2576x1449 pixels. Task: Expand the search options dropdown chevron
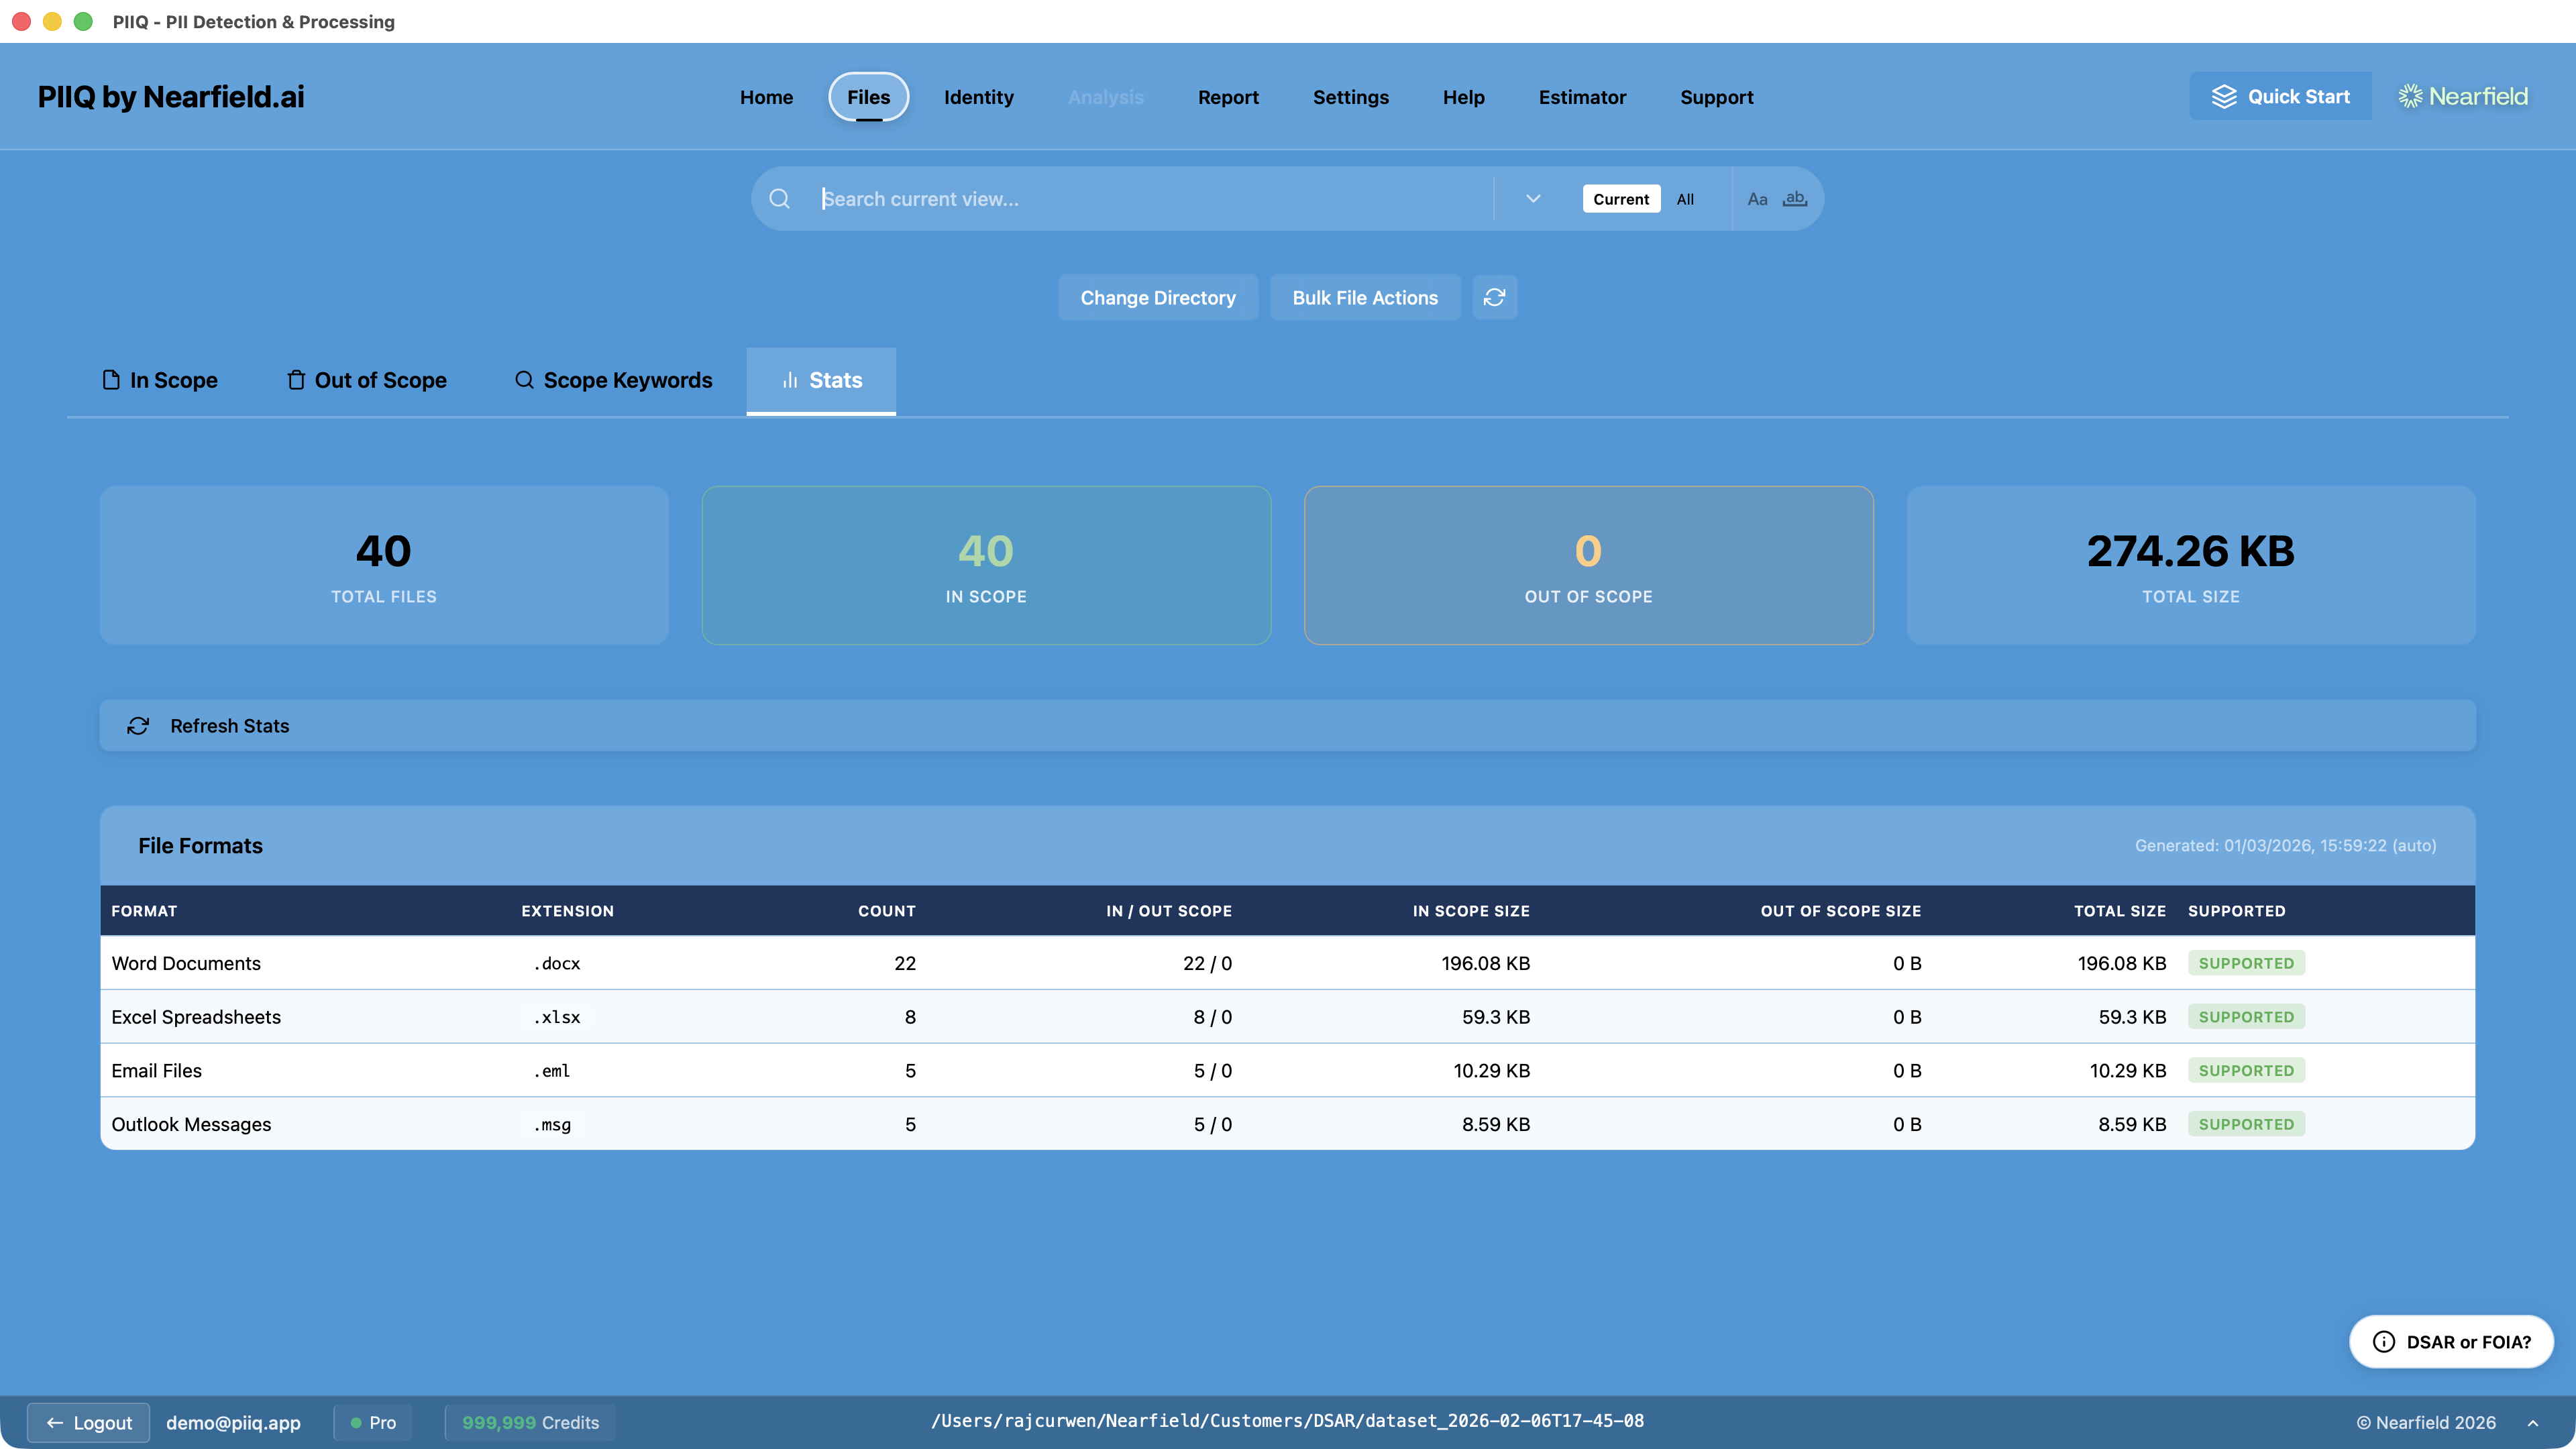[x=1533, y=199]
